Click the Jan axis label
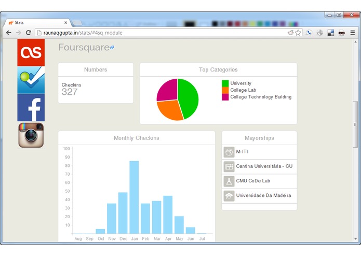Image resolution: width=361 pixels, height=256 pixels. [135, 239]
